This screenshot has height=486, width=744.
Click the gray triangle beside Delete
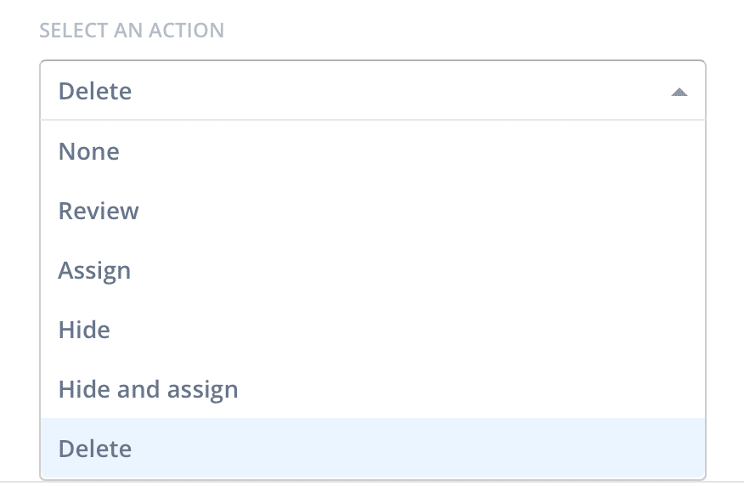point(679,92)
